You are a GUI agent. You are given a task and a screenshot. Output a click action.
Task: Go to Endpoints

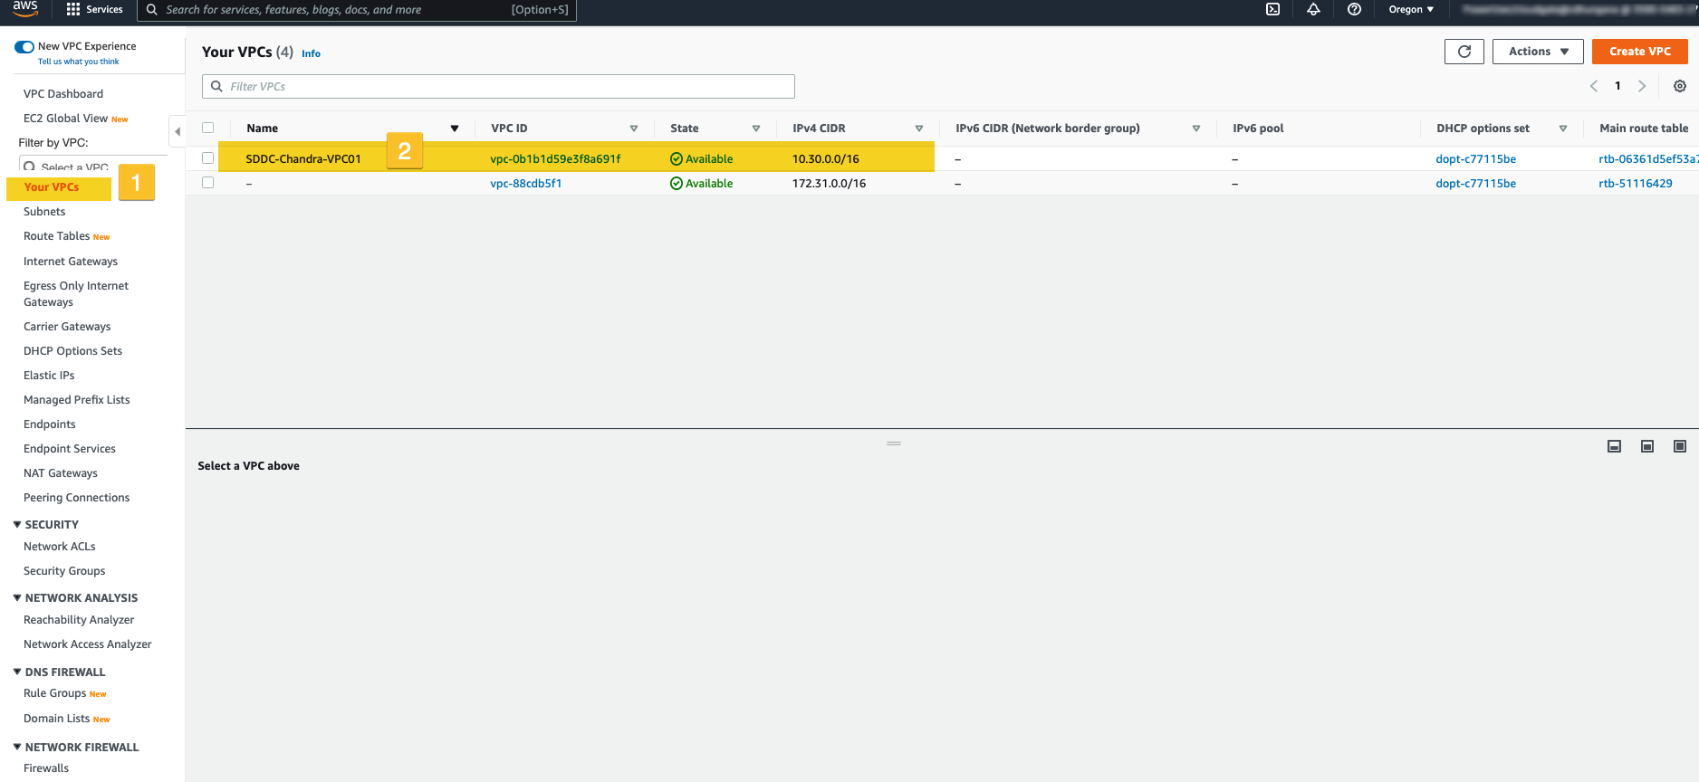pos(50,424)
